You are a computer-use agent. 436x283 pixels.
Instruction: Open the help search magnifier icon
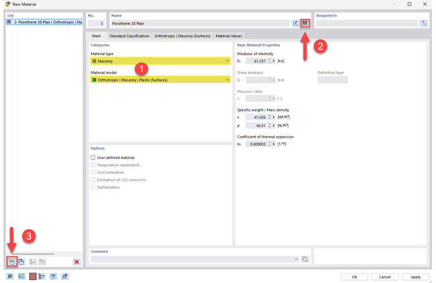click(x=10, y=276)
